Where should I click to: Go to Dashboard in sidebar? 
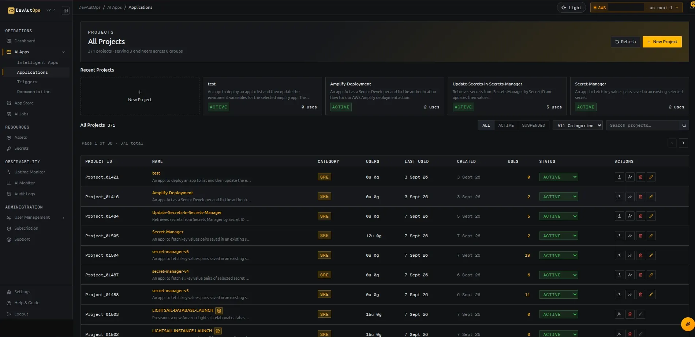(x=25, y=41)
